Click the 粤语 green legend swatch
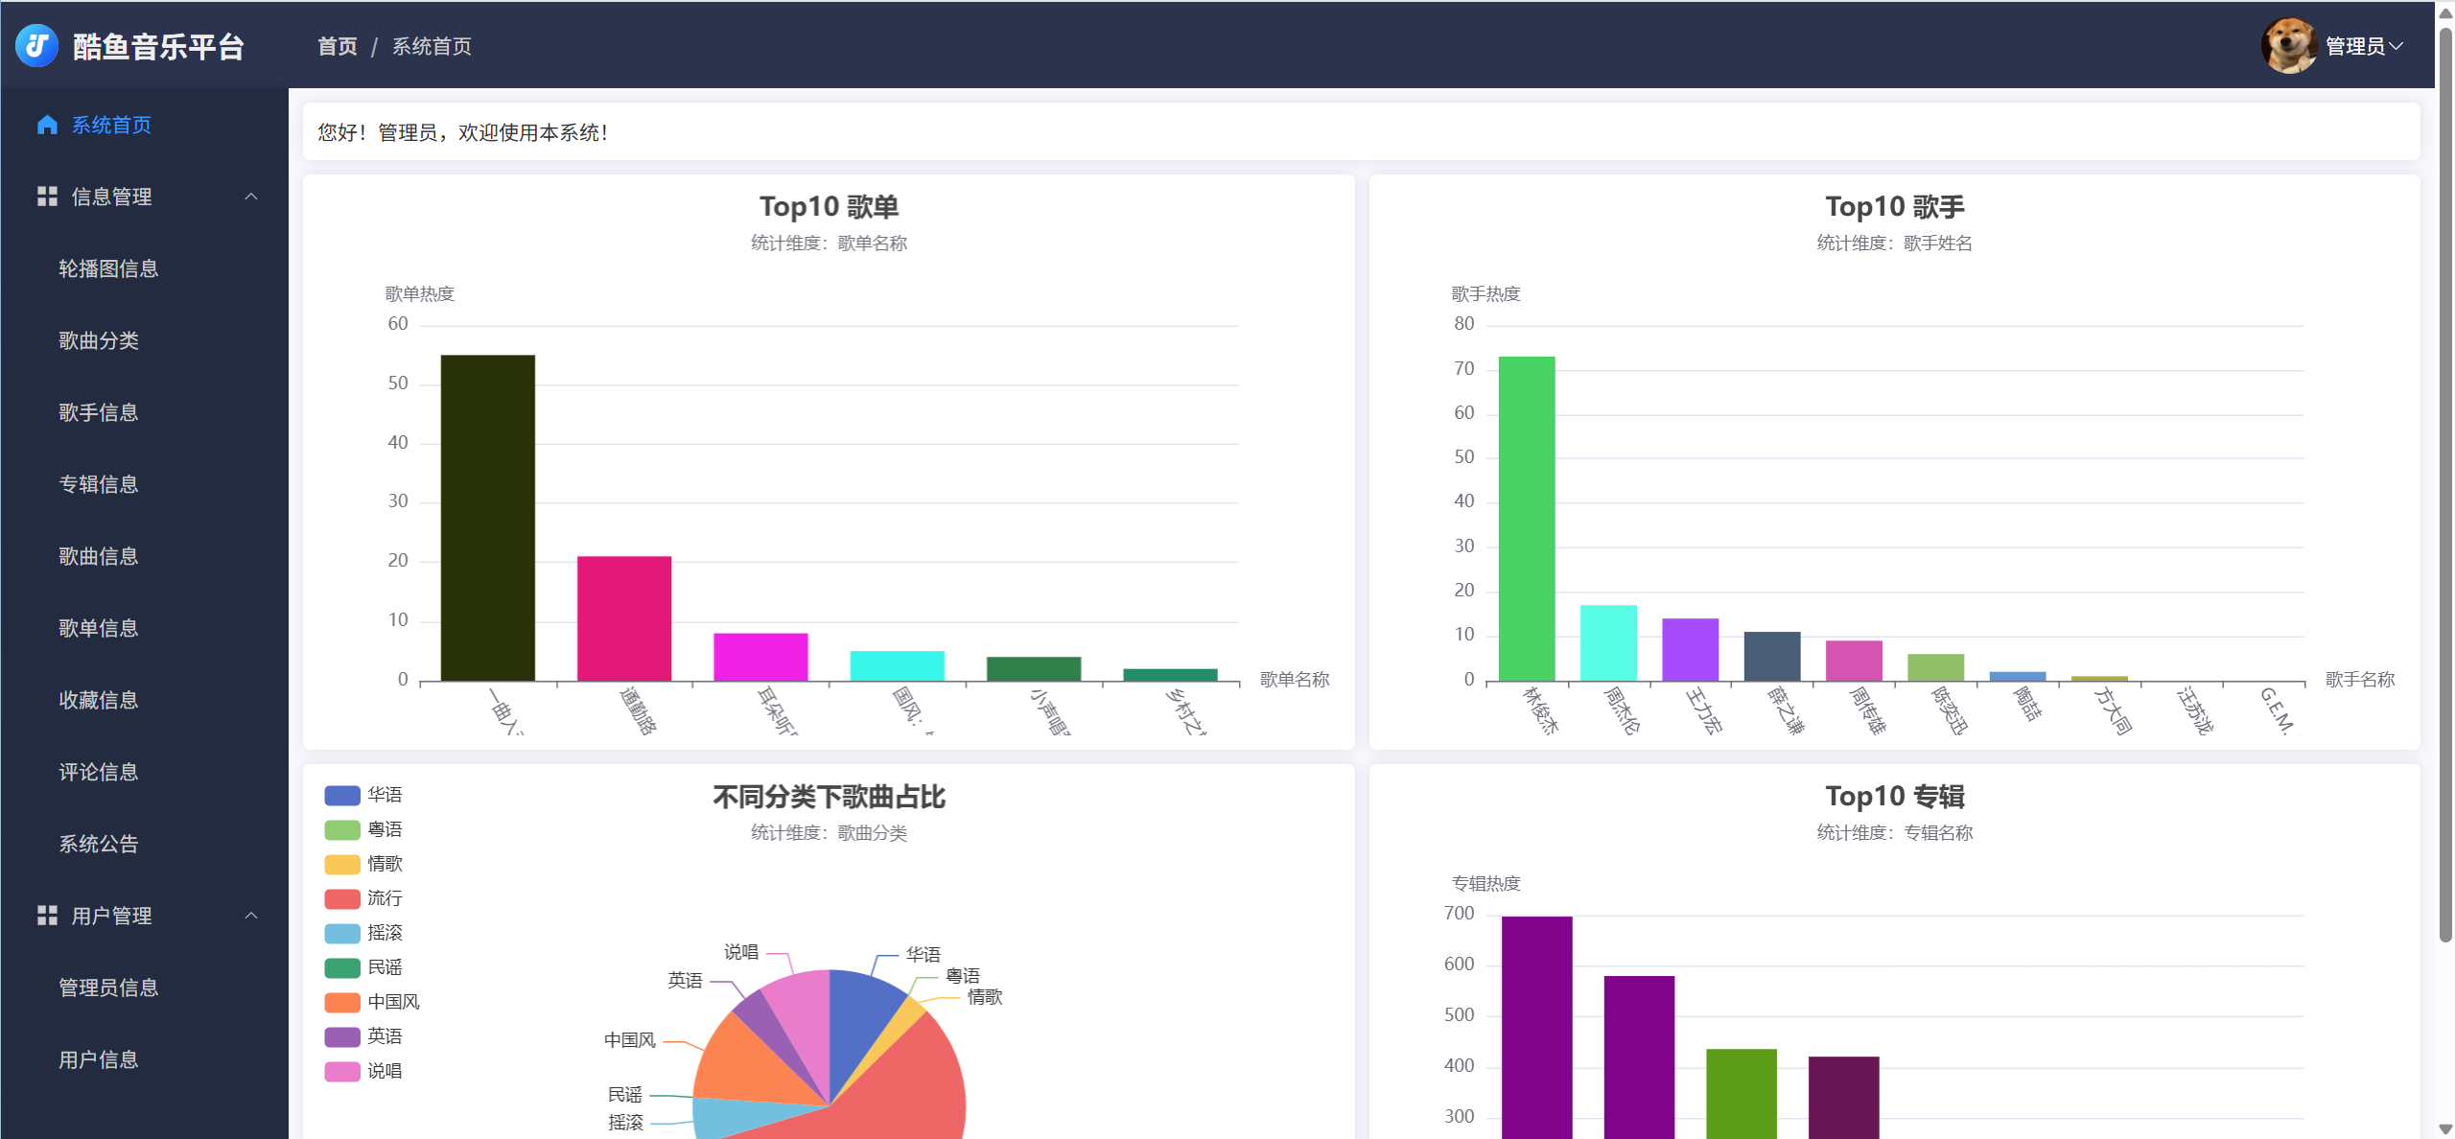Image resolution: width=2455 pixels, height=1139 pixels. (341, 829)
